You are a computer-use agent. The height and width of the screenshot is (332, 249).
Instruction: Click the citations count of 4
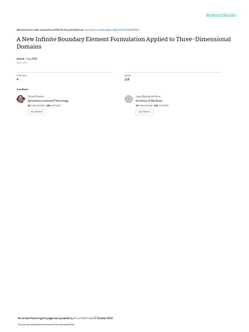click(x=17, y=79)
